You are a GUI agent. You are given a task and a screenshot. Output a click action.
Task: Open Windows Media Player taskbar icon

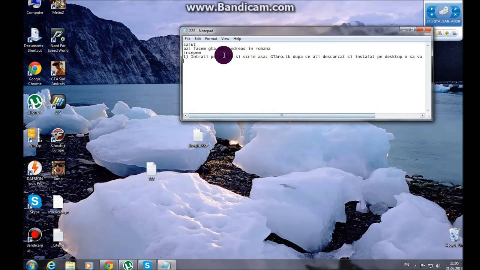click(89, 265)
